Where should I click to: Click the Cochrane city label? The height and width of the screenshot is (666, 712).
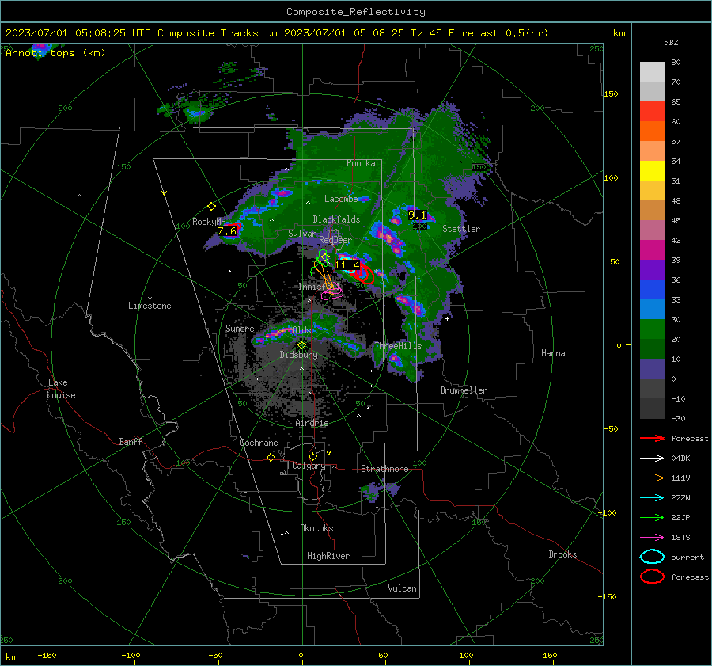[259, 443]
